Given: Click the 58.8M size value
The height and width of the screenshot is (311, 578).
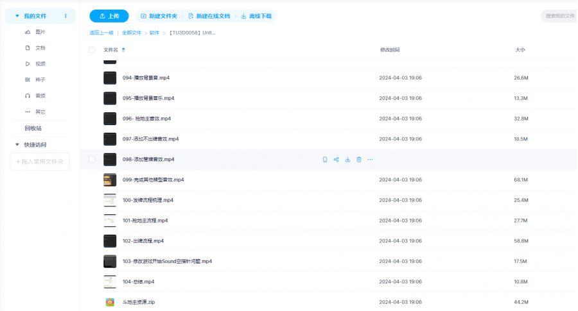Looking at the screenshot, I should tap(521, 240).
